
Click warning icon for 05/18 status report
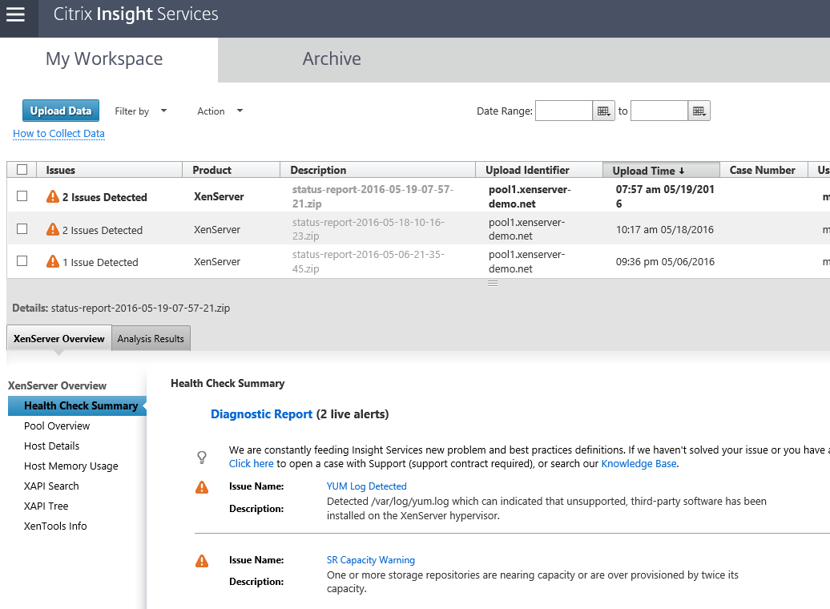[x=53, y=230]
